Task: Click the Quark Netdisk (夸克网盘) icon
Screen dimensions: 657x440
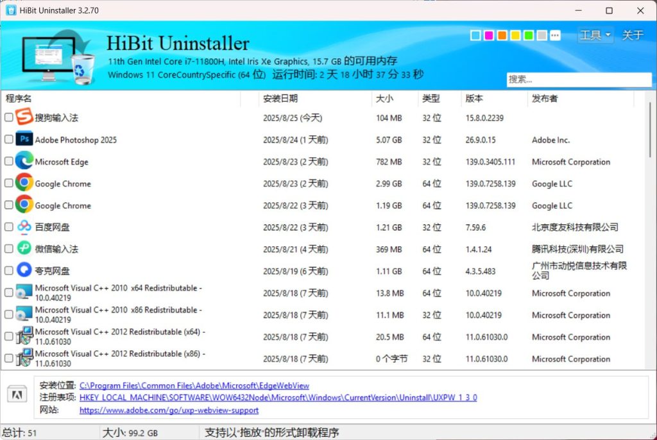Action: pos(24,271)
